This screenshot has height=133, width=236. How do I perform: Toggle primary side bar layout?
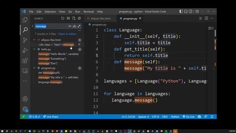pos(181,11)
